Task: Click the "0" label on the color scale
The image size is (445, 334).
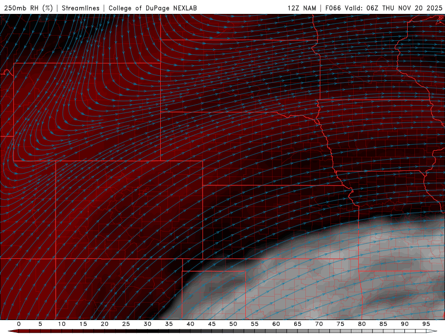Action: [19, 324]
